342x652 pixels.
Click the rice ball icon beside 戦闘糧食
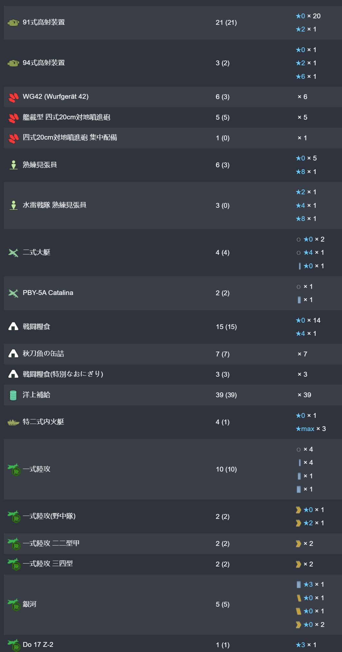click(x=13, y=327)
